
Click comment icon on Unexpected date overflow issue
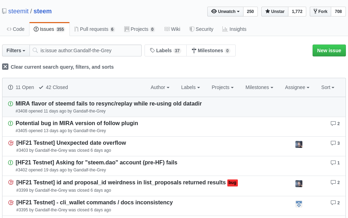click(333, 143)
